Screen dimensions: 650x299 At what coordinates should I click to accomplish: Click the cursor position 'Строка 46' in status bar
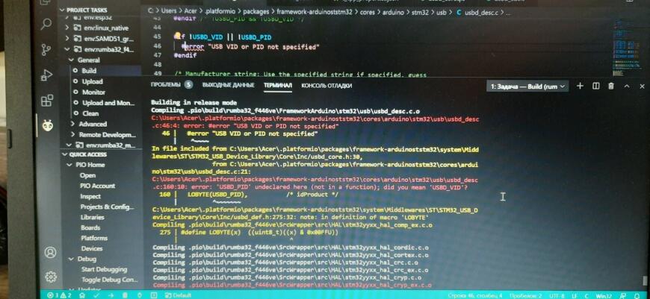(x=475, y=295)
